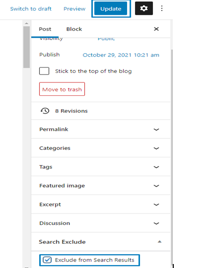Open the post Preview
Viewport: 210px width, 268px height.
(74, 9)
